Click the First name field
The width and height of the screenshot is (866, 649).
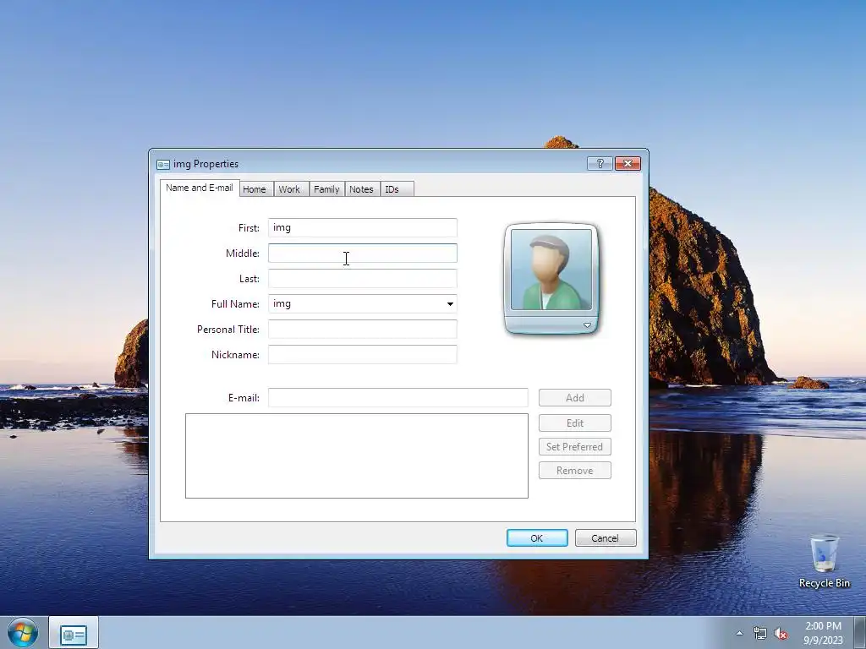coord(362,228)
